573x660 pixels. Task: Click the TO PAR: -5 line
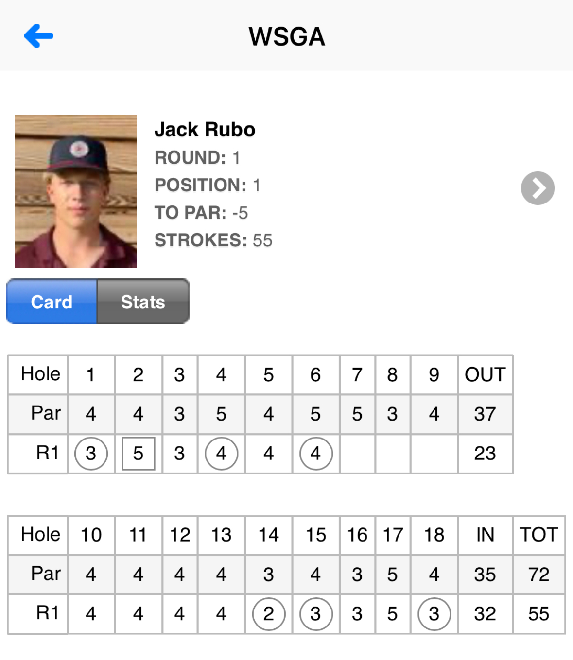coord(201,213)
